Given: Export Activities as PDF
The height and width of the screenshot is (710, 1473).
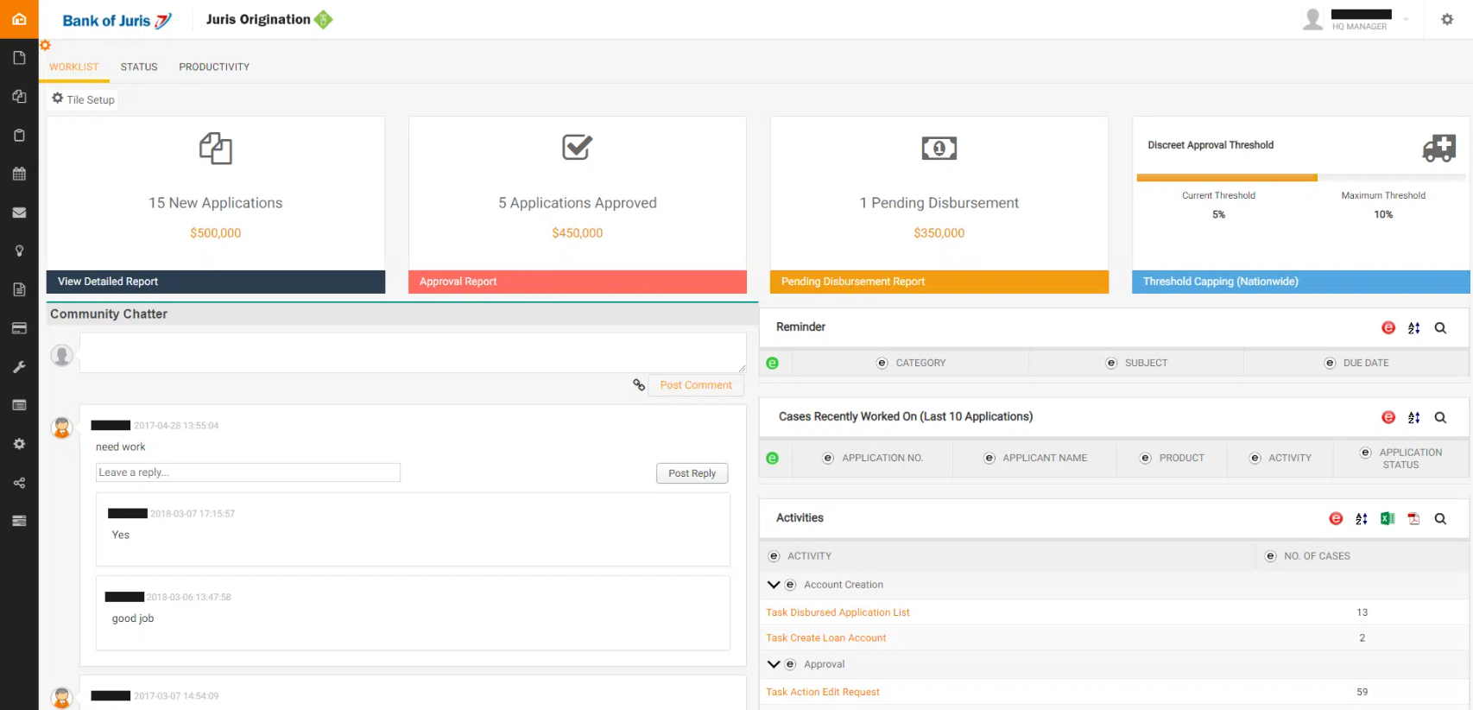Looking at the screenshot, I should click(1413, 518).
